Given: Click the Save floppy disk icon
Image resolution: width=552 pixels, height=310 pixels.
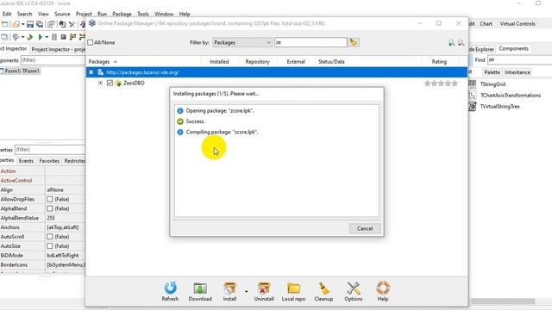Looking at the screenshot, I should tap(30, 24).
